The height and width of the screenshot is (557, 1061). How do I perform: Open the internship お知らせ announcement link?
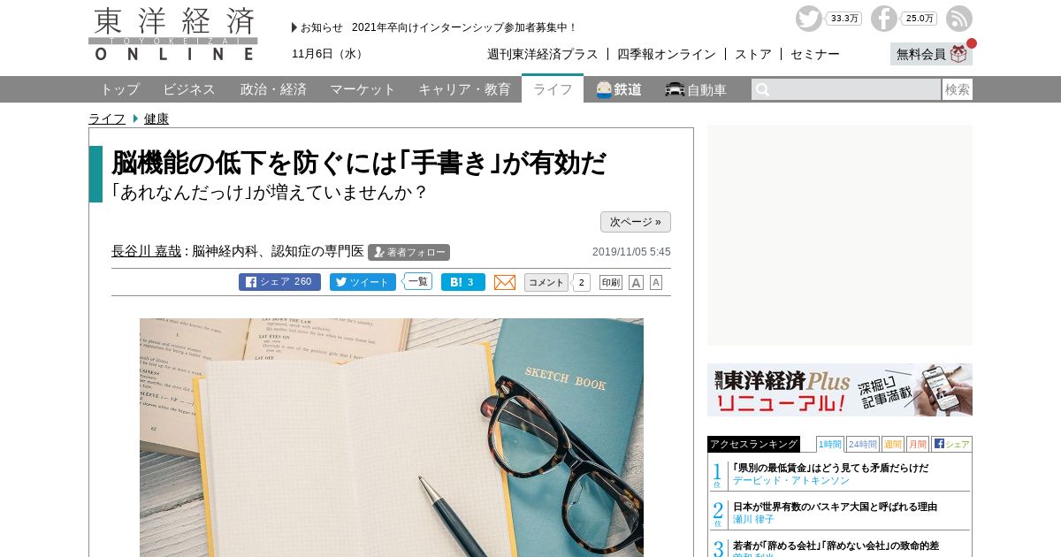click(465, 27)
